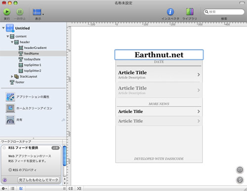The image size is (247, 191).
Task: Click the upper round canvas button bottom-right
Action: click(240, 170)
